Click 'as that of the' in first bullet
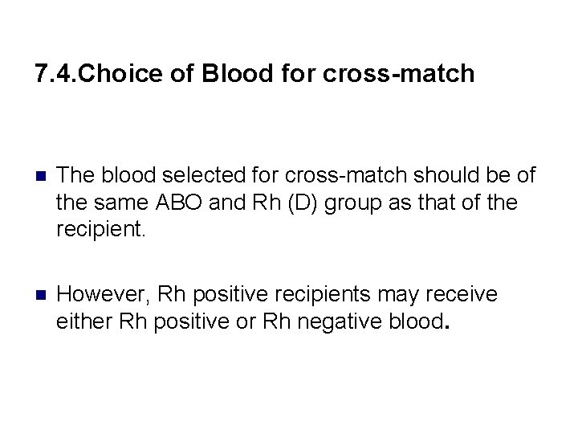The height and width of the screenshot is (434, 578). 453,203
